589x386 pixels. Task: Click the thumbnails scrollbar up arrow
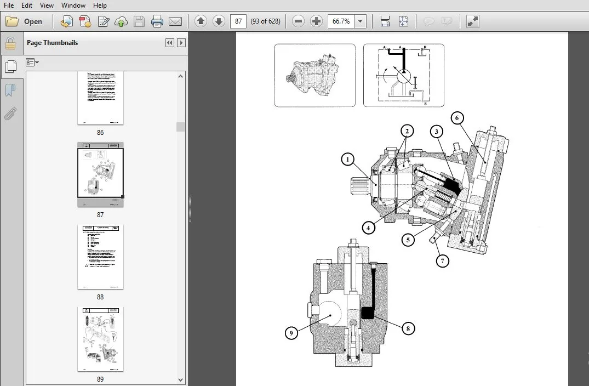(181, 76)
